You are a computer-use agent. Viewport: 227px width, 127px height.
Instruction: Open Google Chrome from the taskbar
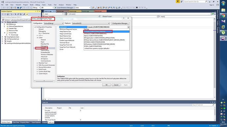pos(223,16)
